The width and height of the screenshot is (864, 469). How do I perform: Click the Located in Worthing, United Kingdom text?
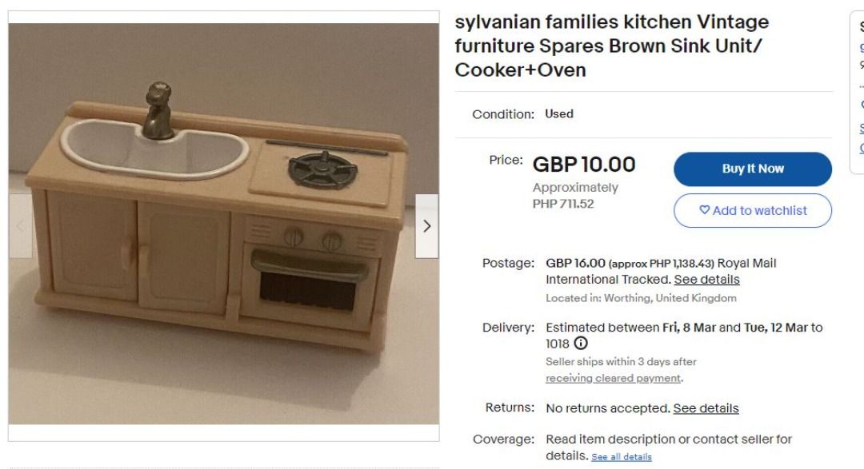(641, 298)
